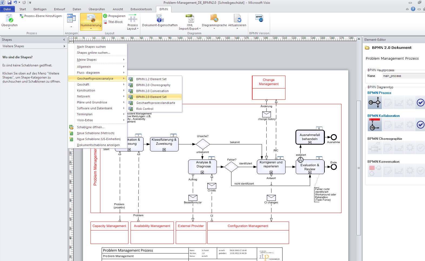Click the Ausnahme end event circle

pos(334,137)
